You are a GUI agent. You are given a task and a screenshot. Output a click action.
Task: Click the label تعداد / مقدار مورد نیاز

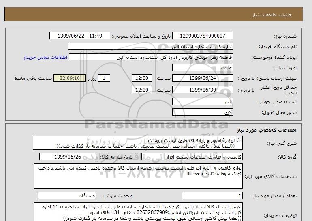274,196
